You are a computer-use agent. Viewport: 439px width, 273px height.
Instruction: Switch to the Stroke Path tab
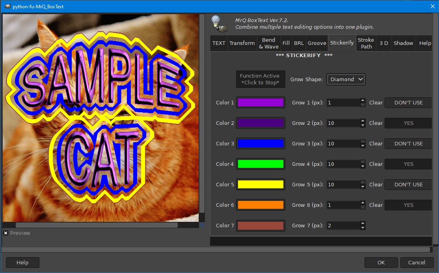(x=366, y=43)
